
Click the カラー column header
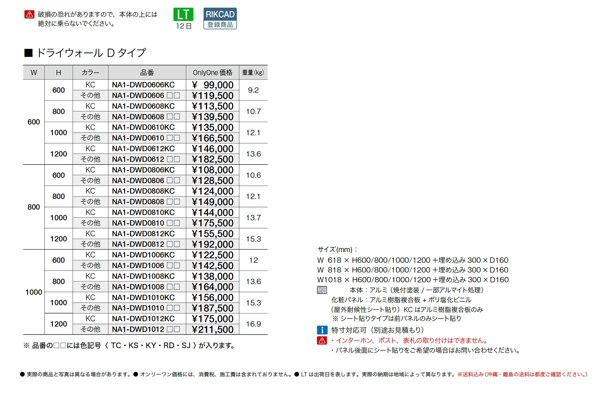click(90, 73)
